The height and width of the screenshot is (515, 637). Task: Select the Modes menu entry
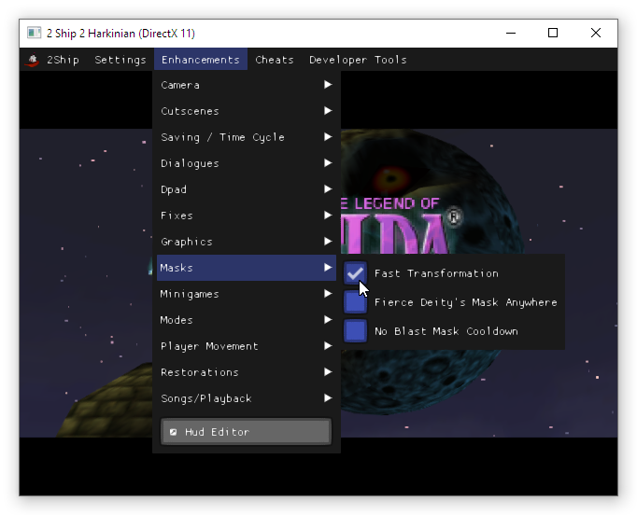(247, 320)
